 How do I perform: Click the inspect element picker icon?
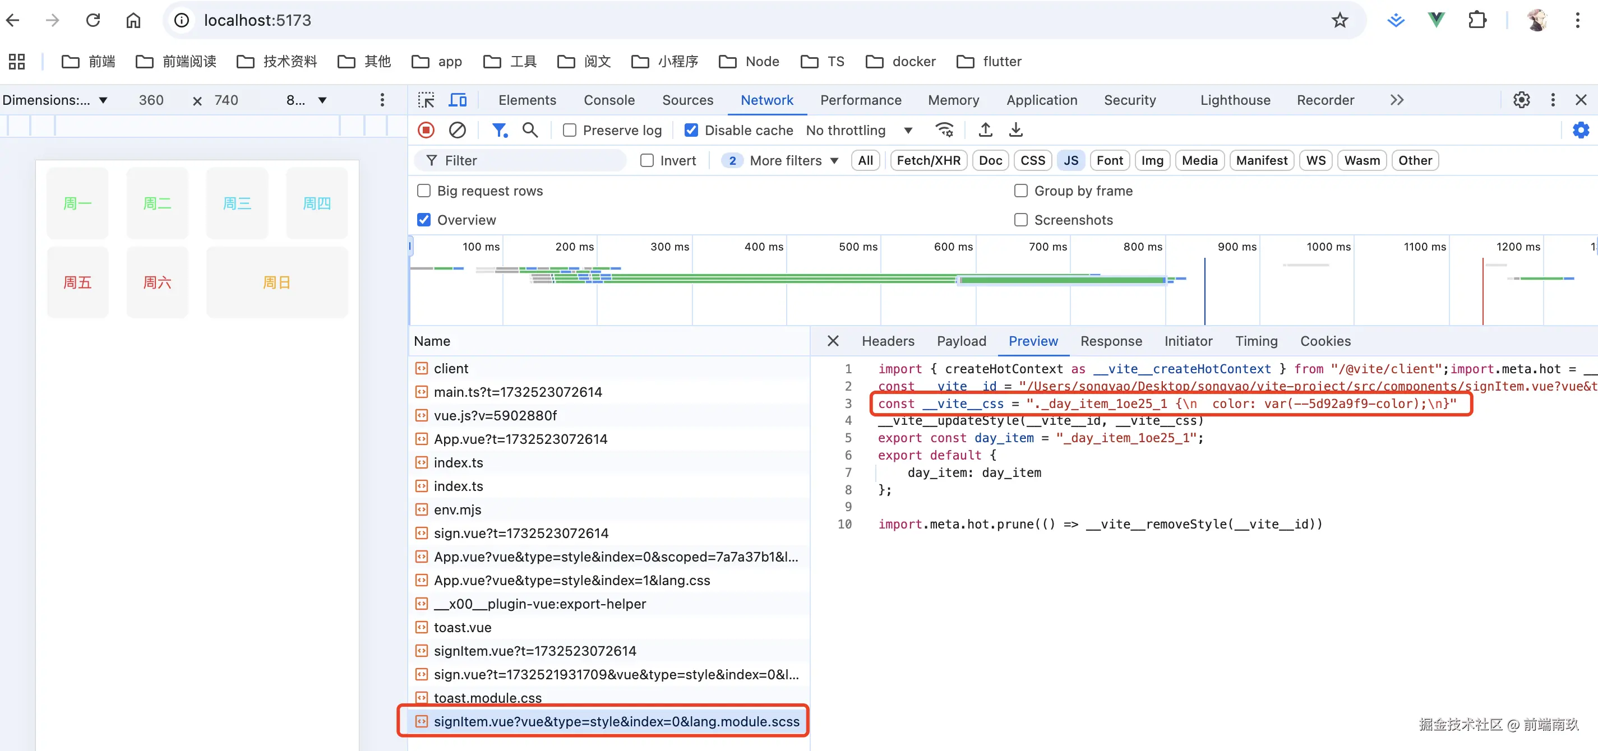click(x=426, y=100)
